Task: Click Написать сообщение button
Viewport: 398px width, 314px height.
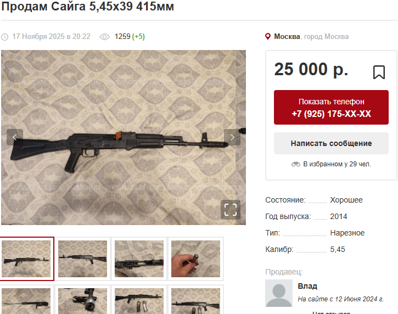Action: click(x=331, y=143)
